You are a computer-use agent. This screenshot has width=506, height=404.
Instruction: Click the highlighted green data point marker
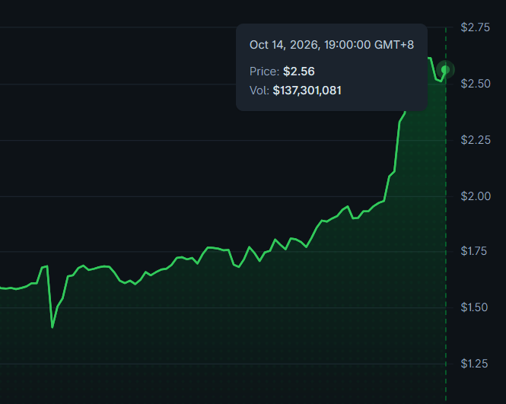click(x=446, y=69)
